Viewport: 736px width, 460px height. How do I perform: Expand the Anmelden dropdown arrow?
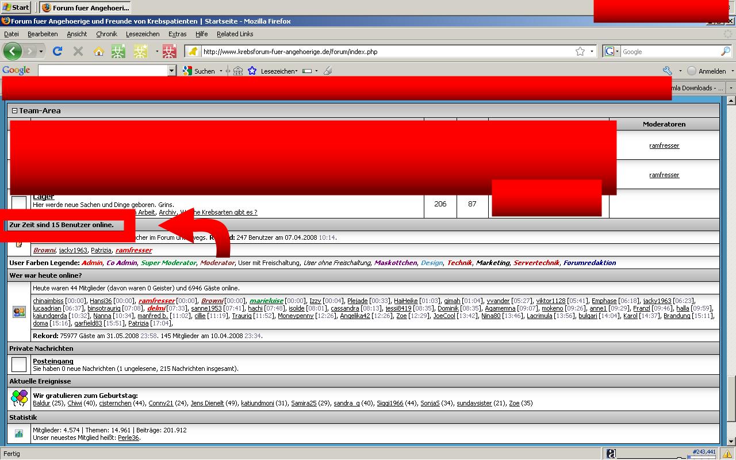(733, 71)
